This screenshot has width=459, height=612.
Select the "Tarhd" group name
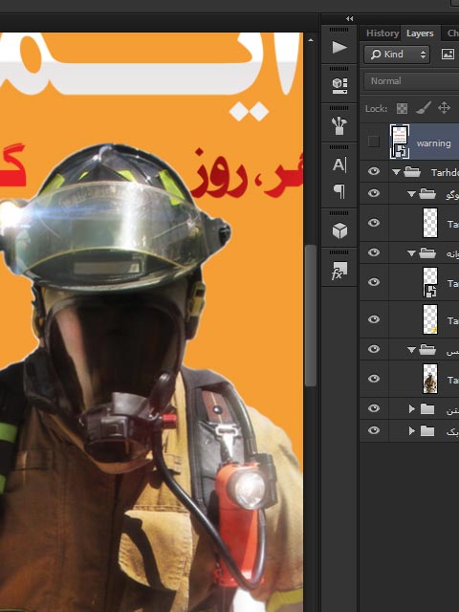[x=445, y=172]
